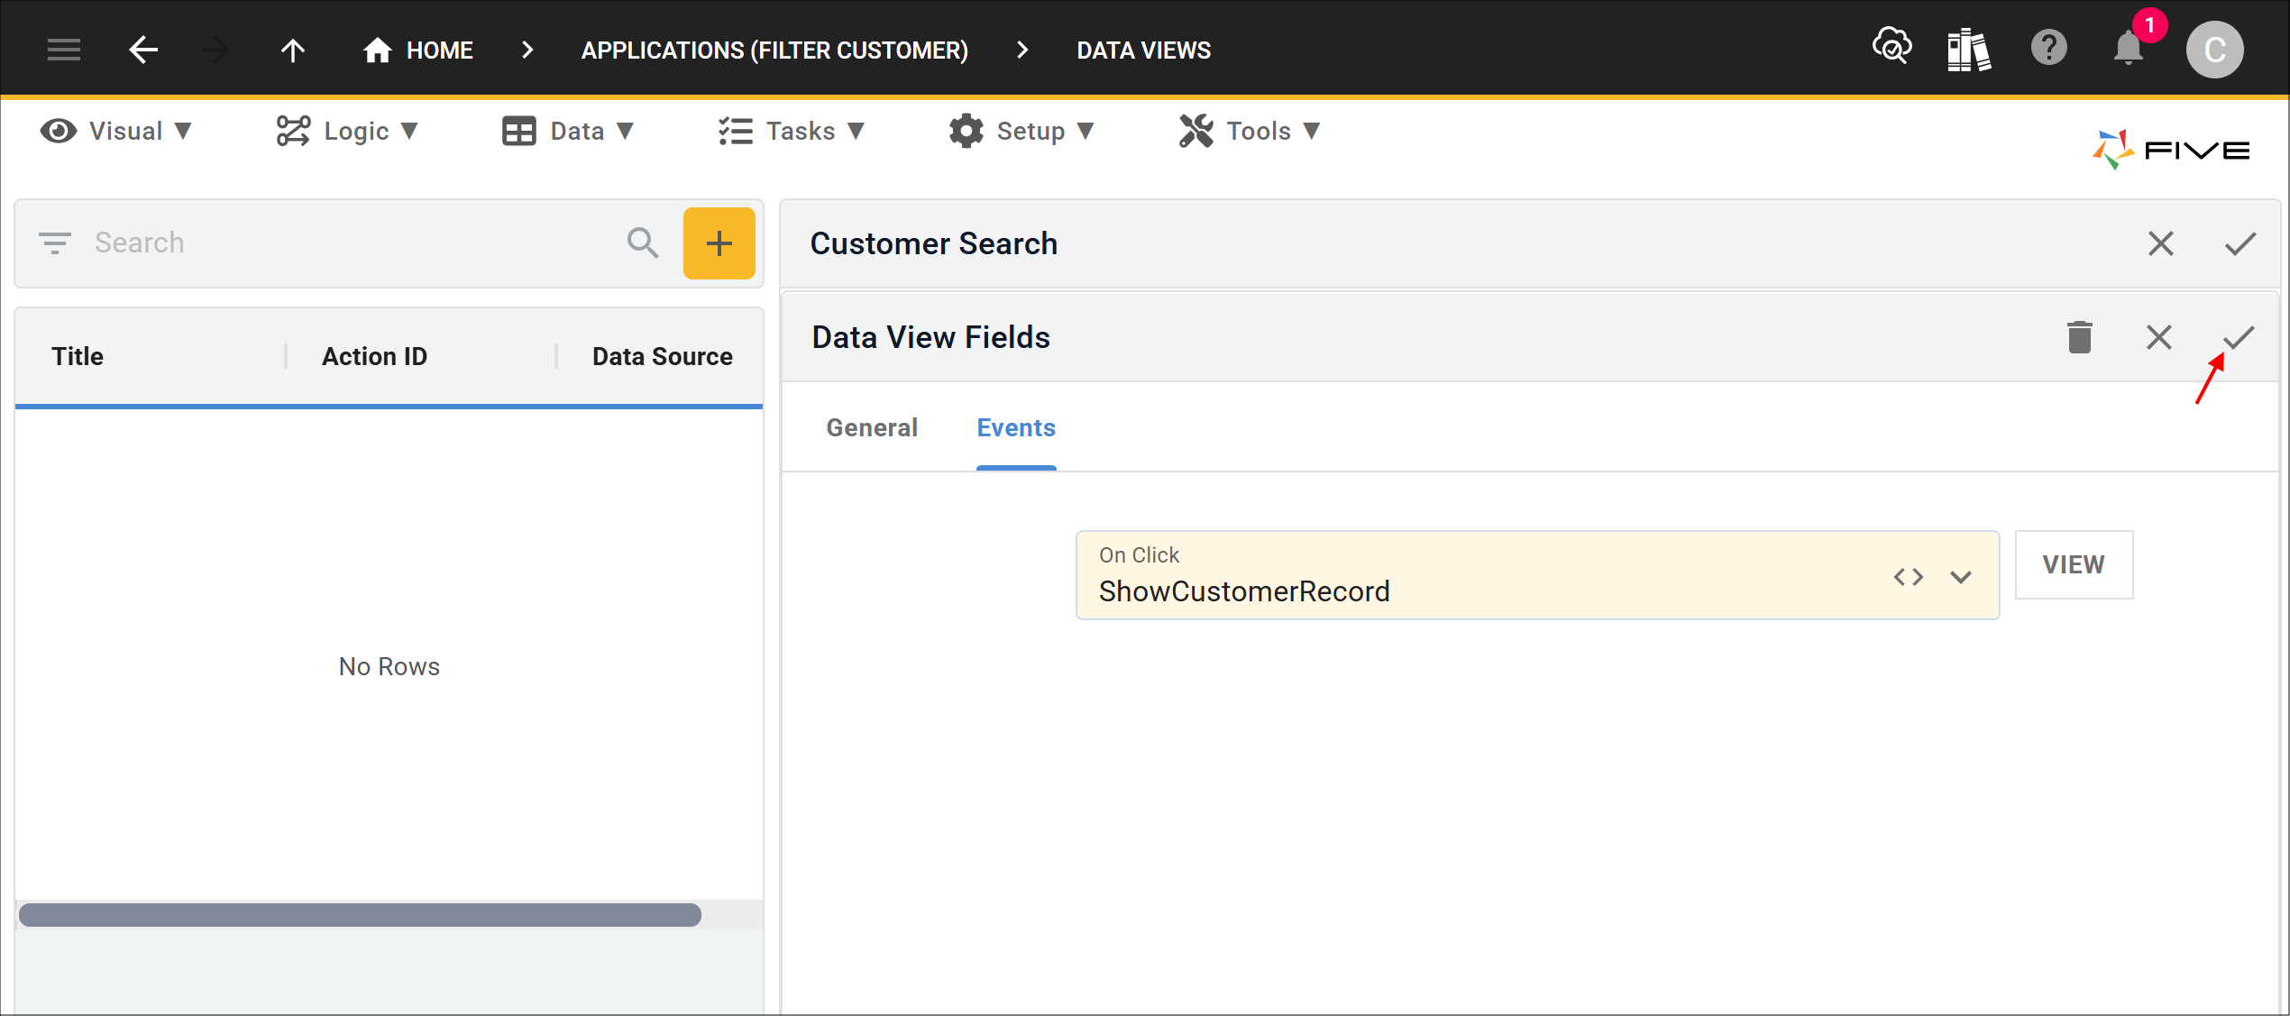
Task: Sort by Action ID column header
Action: (x=375, y=356)
